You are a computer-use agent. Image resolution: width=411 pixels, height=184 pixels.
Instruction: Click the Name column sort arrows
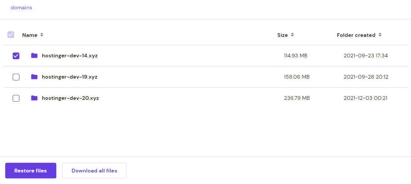pos(42,35)
